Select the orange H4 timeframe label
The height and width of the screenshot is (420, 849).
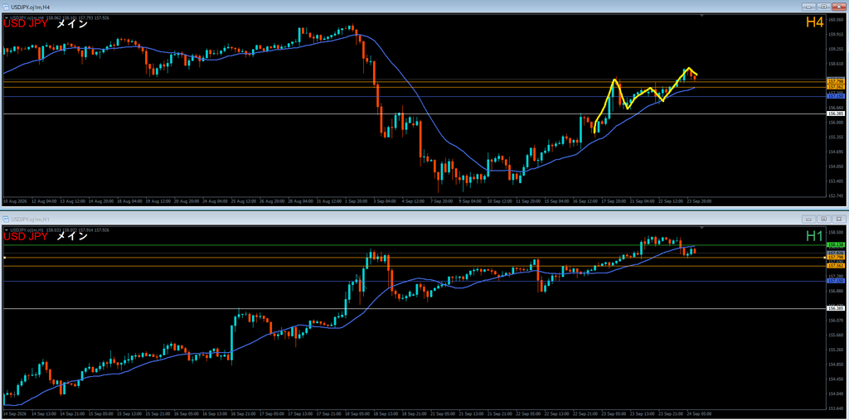(x=814, y=22)
